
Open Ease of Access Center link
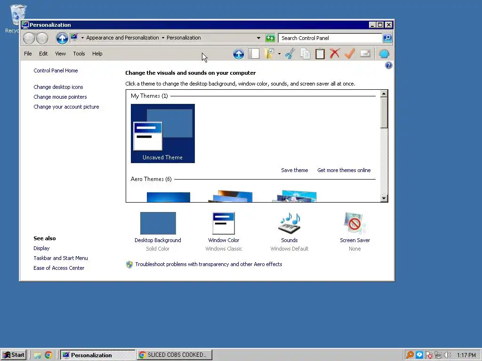[x=59, y=268]
